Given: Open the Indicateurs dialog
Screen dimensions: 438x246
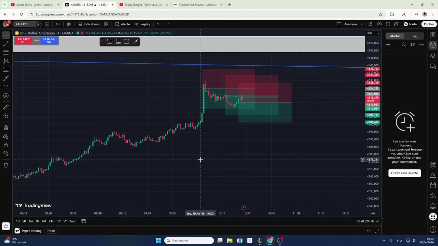Looking at the screenshot, I should click(x=88, y=24).
